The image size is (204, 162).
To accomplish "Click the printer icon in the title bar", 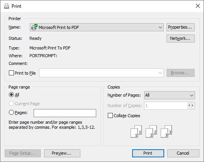I will [x=7, y=6].
